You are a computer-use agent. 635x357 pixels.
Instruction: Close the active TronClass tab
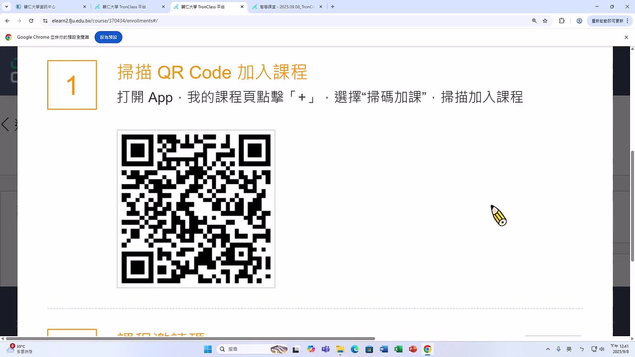tap(242, 7)
